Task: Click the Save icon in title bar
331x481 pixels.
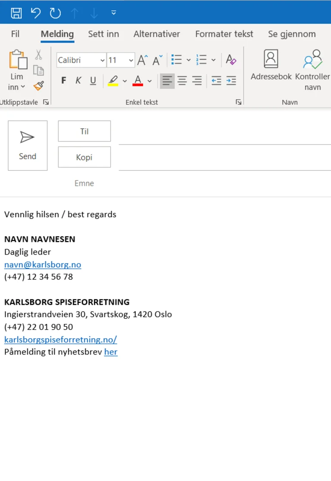Action: (16, 13)
